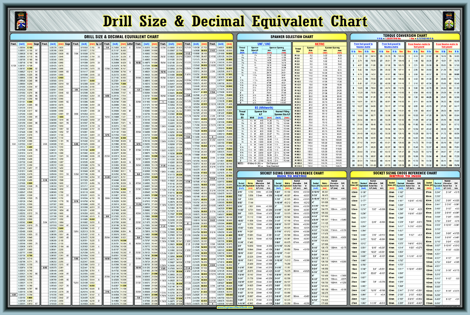Click the BS (Whitworth) table heading
Image resolution: width=470 pixels, height=315 pixels.
pos(264,108)
